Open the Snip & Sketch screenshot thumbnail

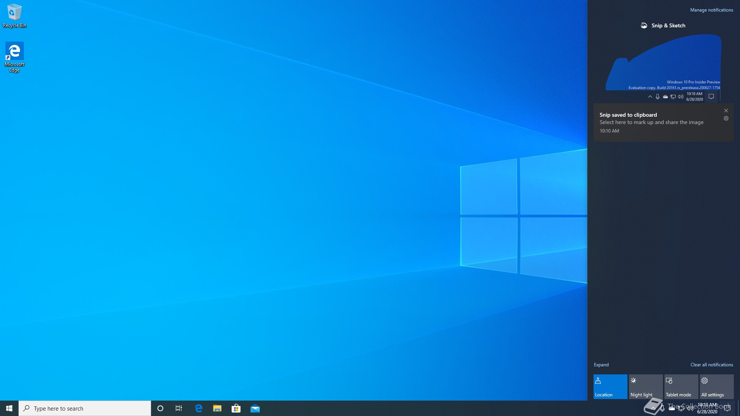pos(663,67)
